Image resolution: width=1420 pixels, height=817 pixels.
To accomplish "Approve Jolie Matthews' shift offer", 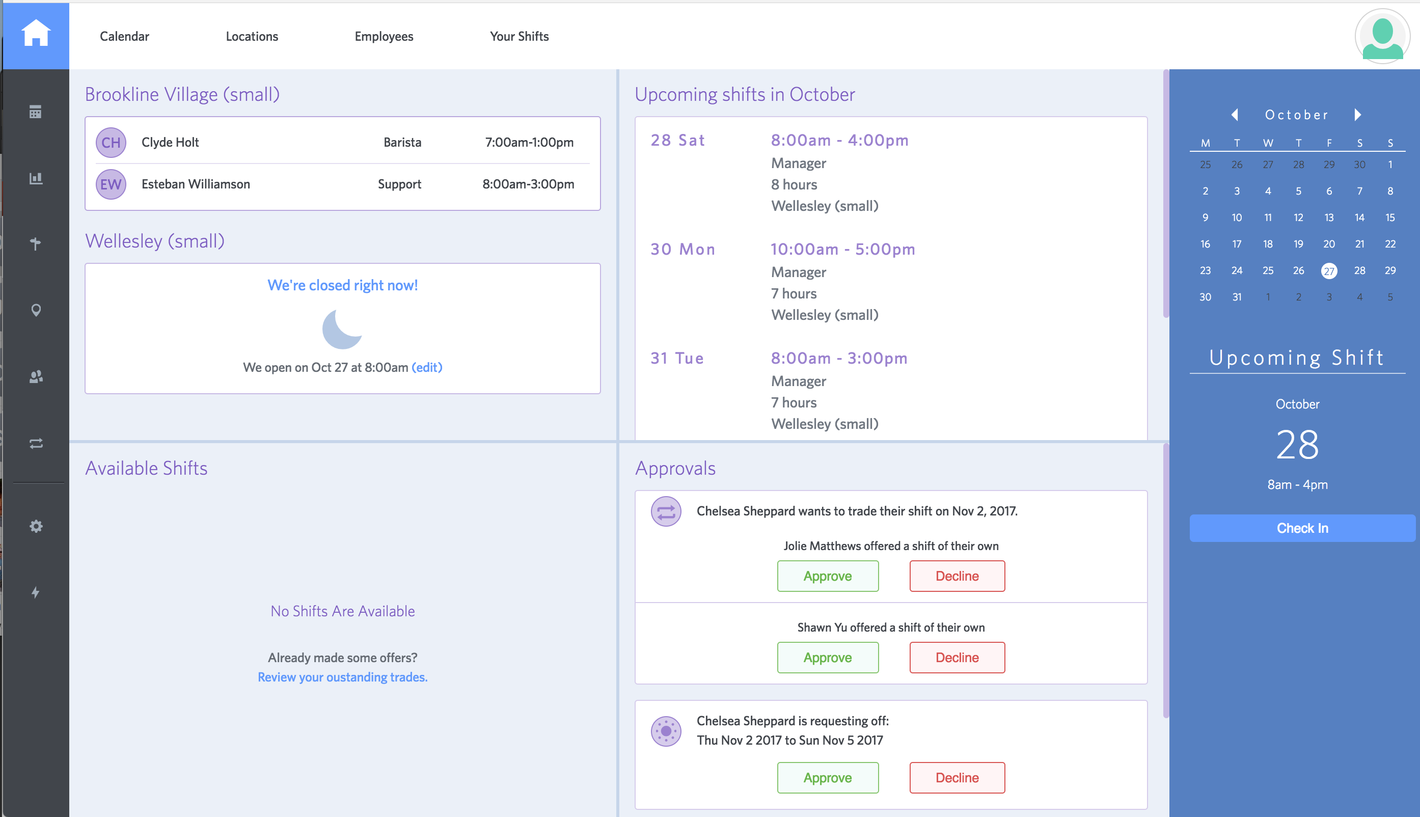I will click(827, 576).
